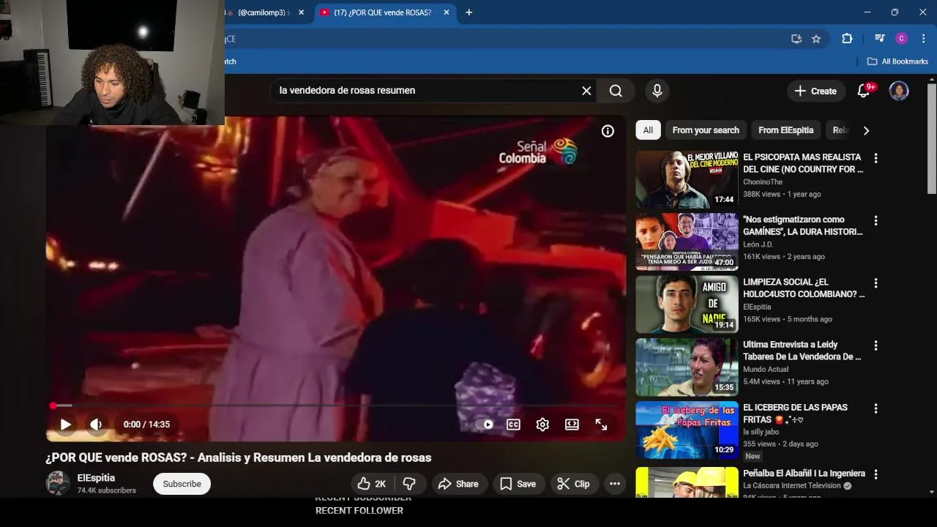Play the video
The image size is (937, 527).
(65, 425)
